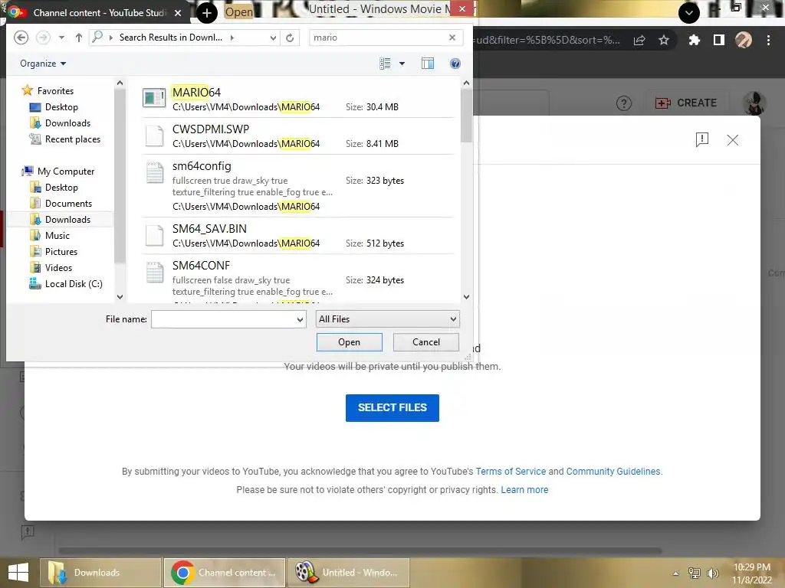The image size is (785, 588).
Task: Send feedback from upload dialog
Action: coord(702,139)
